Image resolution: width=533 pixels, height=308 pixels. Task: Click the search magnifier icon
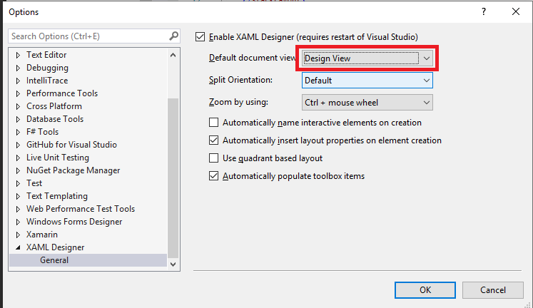click(173, 36)
